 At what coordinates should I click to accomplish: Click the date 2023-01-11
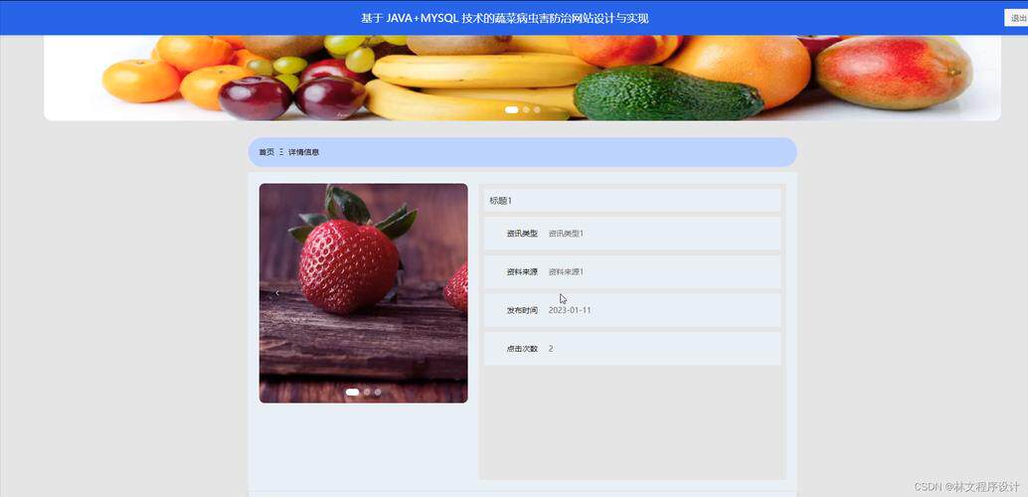570,310
